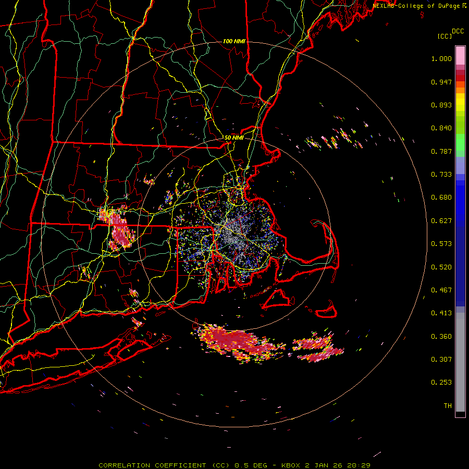
Task: Click the 0.360 scale value
Action: (x=441, y=337)
